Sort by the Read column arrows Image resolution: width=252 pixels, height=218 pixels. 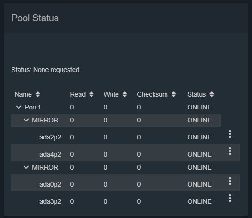[x=92, y=94]
